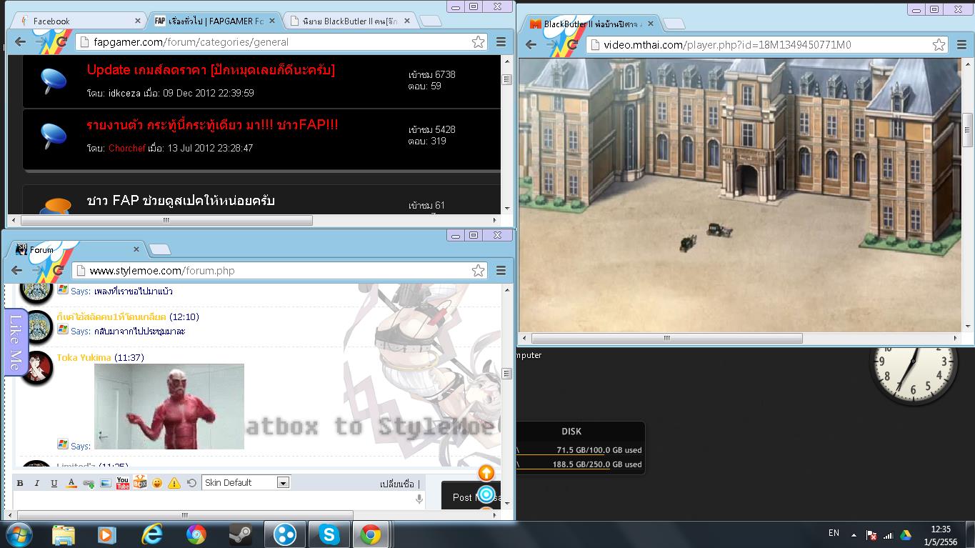Open Skype from the taskbar
The image size is (975, 548).
[x=329, y=534]
